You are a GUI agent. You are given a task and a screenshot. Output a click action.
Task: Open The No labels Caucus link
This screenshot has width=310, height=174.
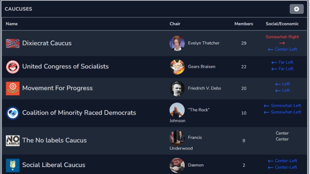[54, 140]
